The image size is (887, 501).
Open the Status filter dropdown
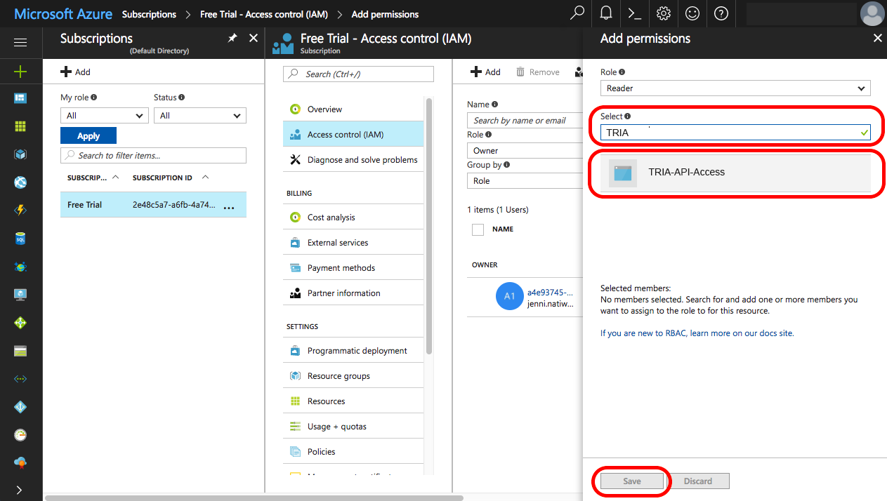click(199, 116)
